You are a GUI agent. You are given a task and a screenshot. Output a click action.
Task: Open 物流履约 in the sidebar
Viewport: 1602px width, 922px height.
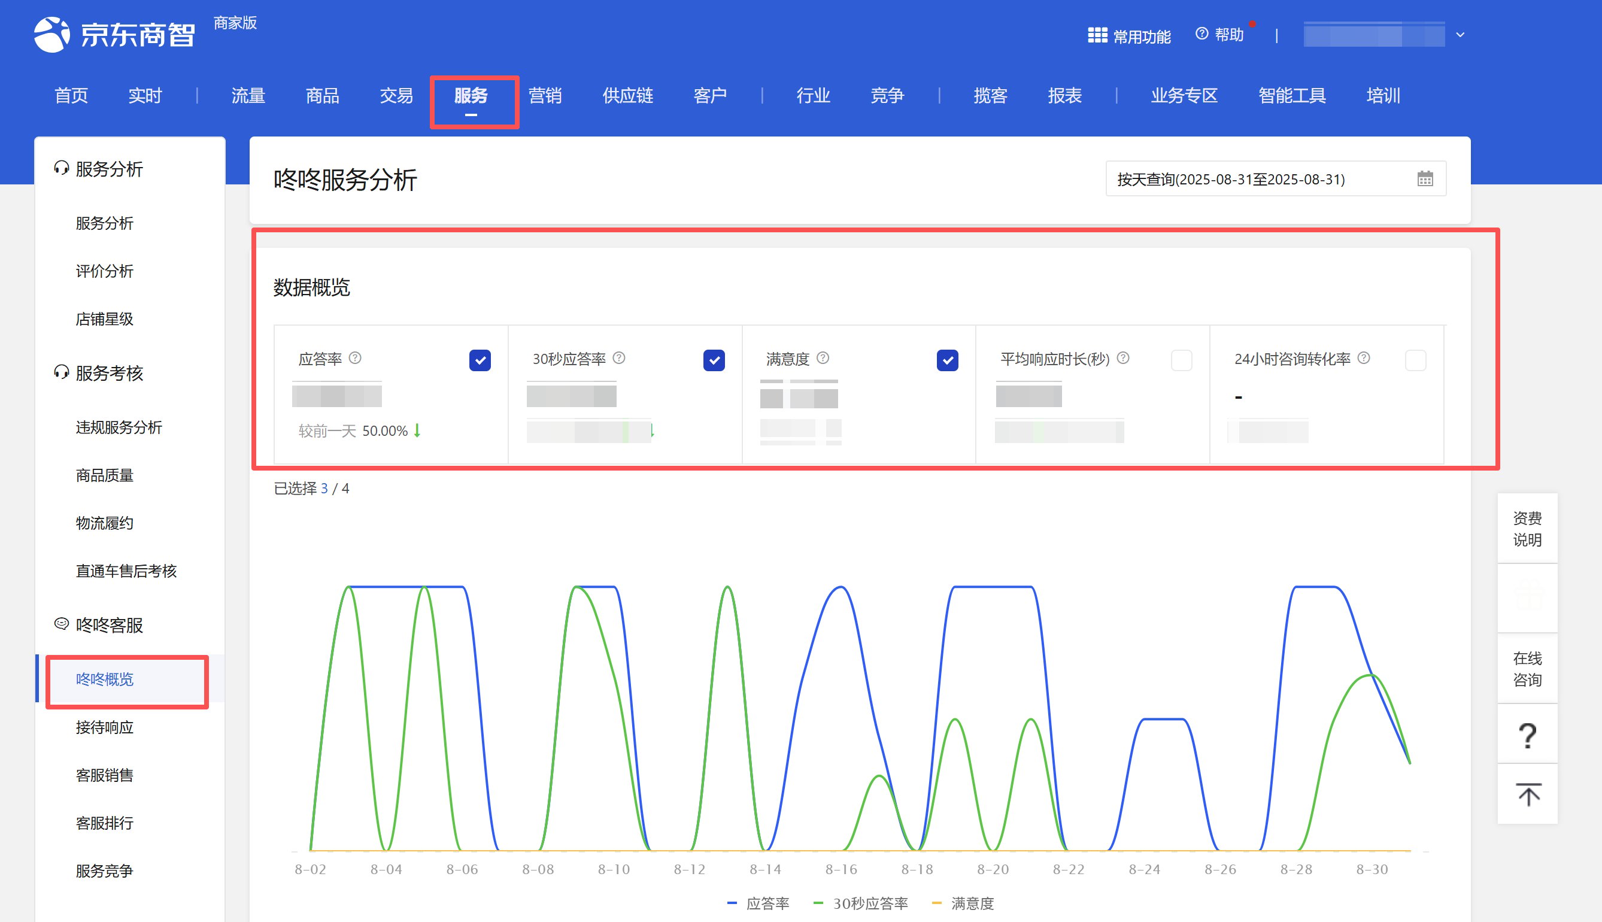[105, 523]
